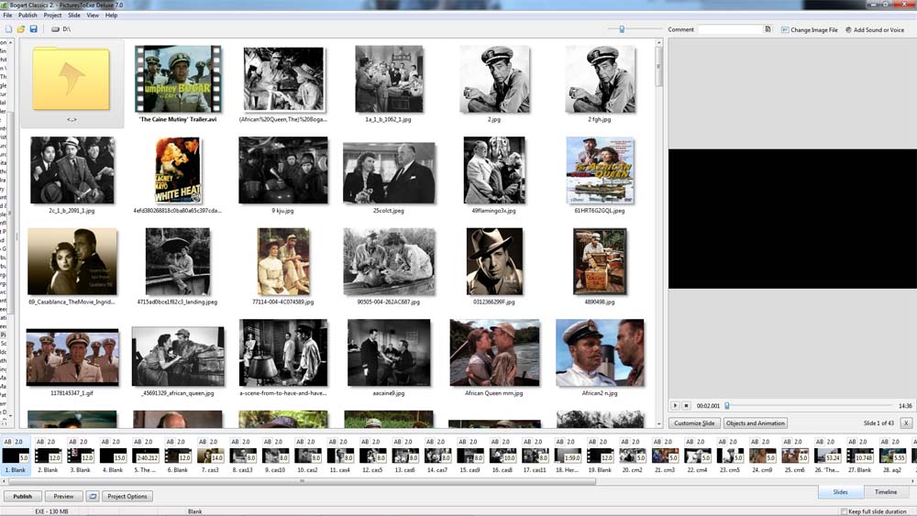Open Objects and Animation editor
The image size is (917, 516).
pos(756,423)
